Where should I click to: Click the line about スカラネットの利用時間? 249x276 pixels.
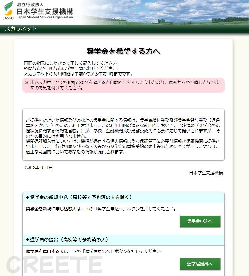[78, 74]
